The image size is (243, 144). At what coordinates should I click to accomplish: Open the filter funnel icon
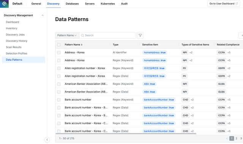click(140, 35)
